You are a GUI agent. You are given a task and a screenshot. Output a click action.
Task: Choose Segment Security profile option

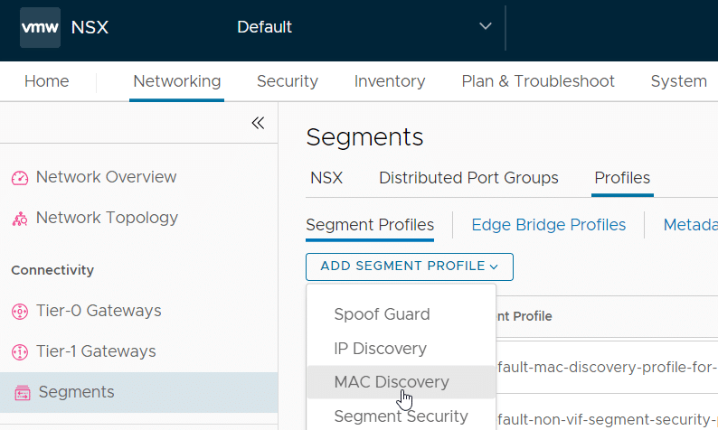[x=401, y=416]
